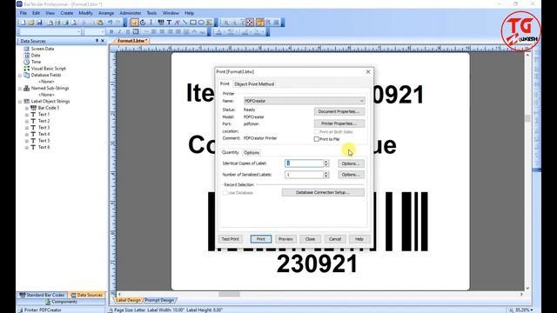Click the zoom in magnifier icon
This screenshot has height=313, width=557.
pyautogui.click(x=226, y=23)
